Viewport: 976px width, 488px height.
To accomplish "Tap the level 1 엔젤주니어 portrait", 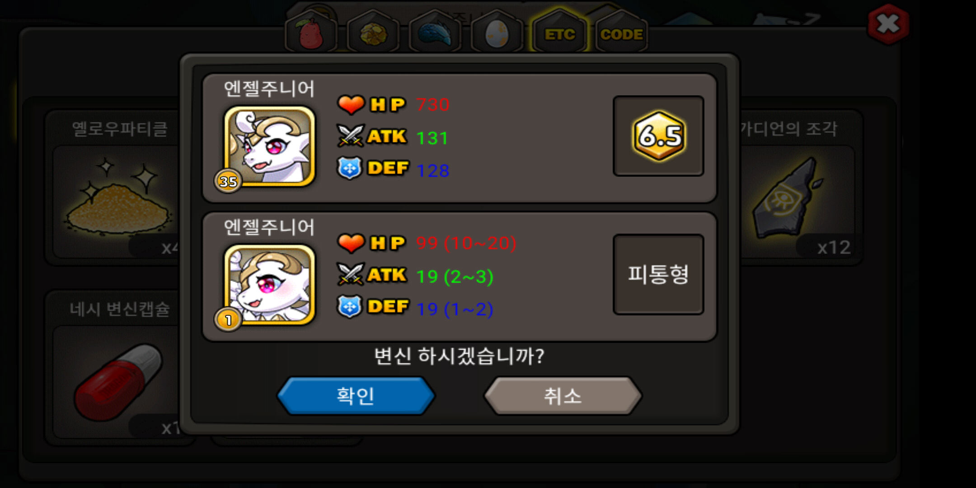I will tap(270, 285).
